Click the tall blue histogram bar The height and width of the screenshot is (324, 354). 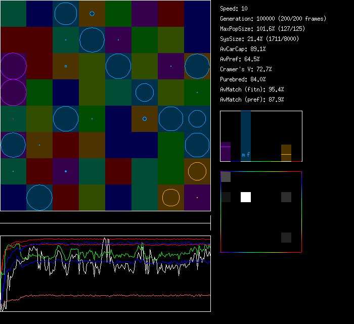click(246, 131)
